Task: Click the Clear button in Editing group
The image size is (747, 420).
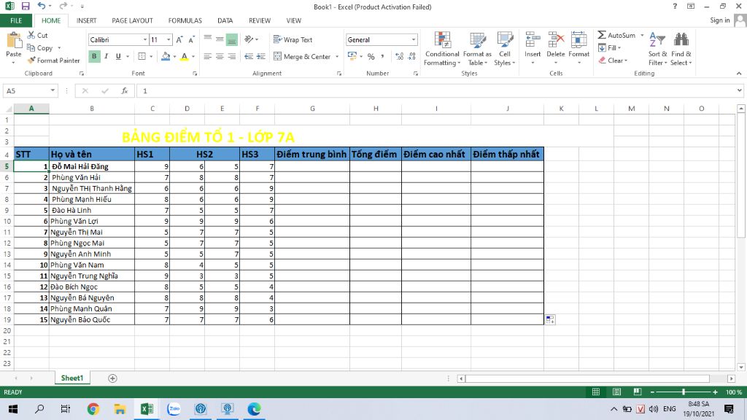Action: click(x=613, y=61)
